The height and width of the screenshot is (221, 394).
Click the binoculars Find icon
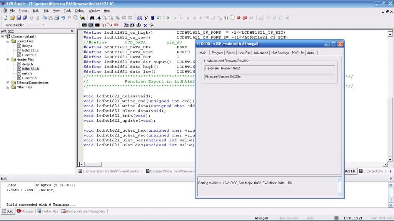92,18
